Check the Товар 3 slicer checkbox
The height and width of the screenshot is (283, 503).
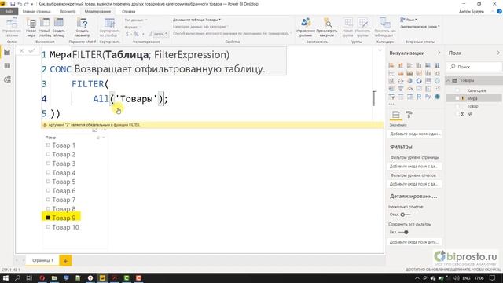[48, 164]
